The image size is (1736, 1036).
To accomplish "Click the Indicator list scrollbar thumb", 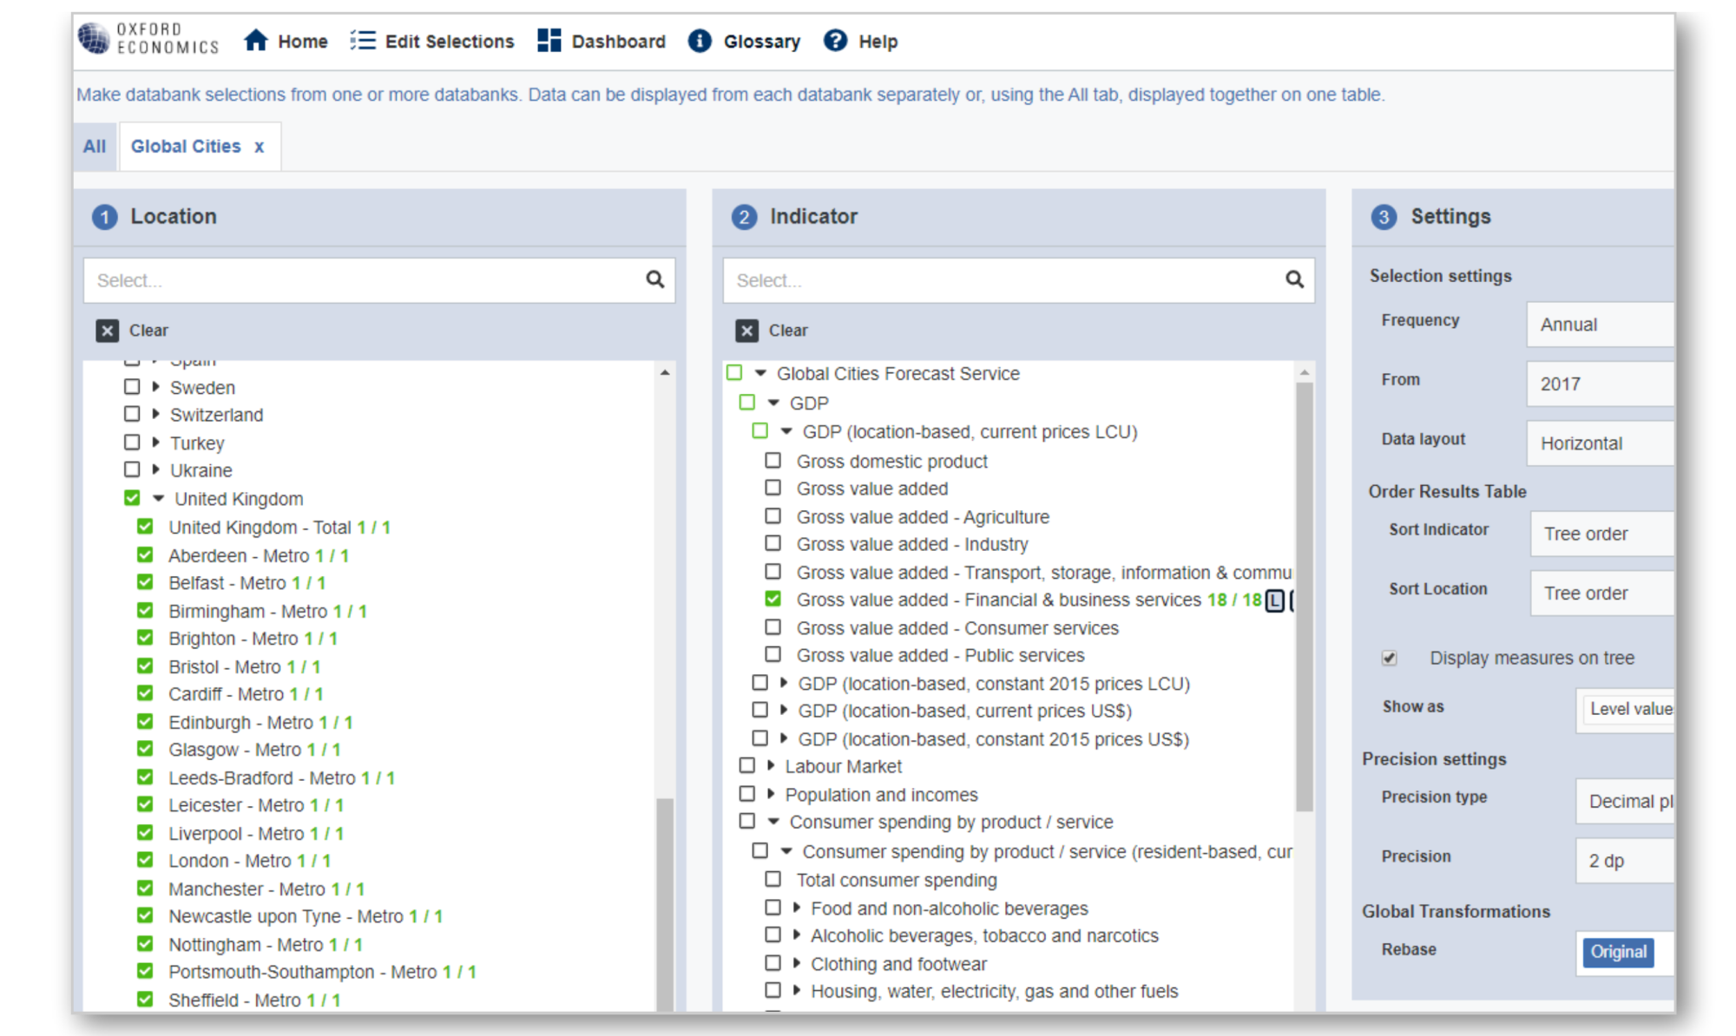I will (1304, 597).
